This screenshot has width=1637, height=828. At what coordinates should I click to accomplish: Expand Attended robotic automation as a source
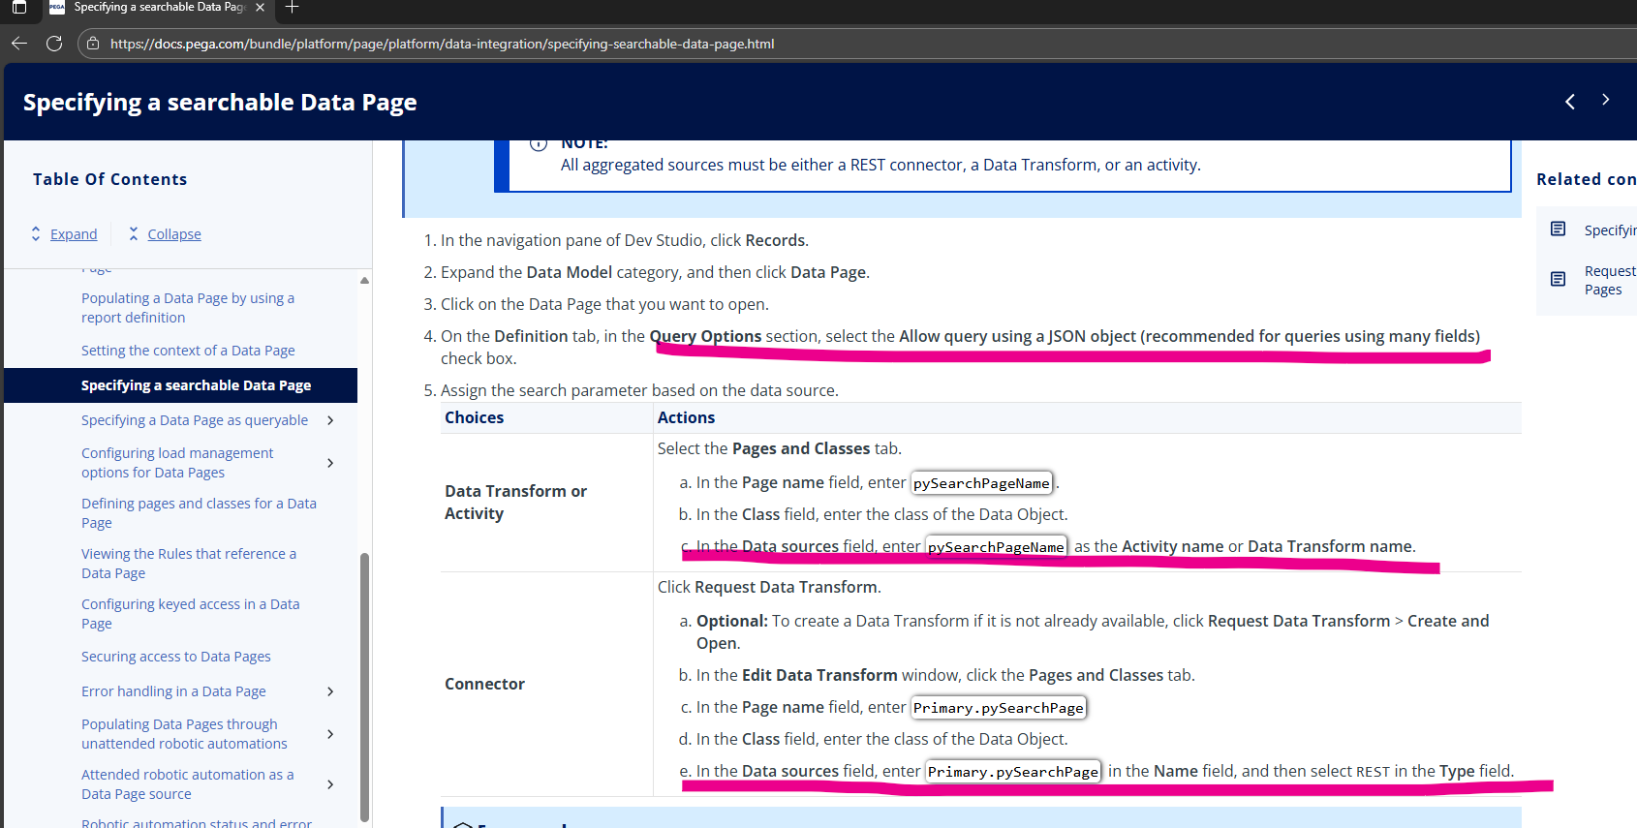[330, 784]
